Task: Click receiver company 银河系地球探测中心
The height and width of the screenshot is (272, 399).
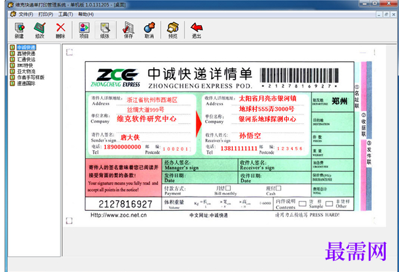Action: (268, 119)
